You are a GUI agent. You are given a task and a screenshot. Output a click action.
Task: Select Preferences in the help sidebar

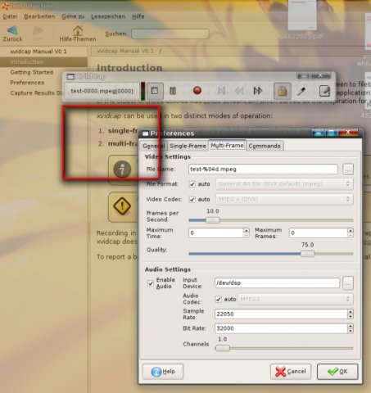pos(27,83)
